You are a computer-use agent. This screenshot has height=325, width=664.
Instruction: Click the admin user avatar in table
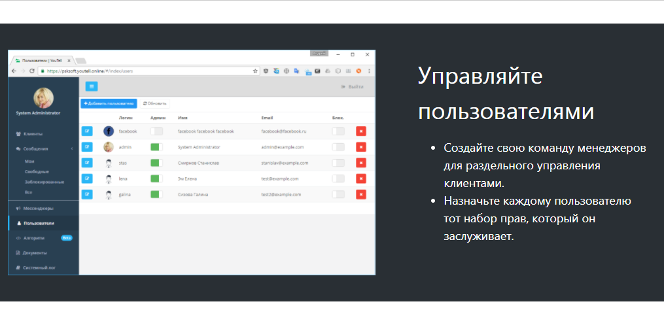(x=109, y=147)
